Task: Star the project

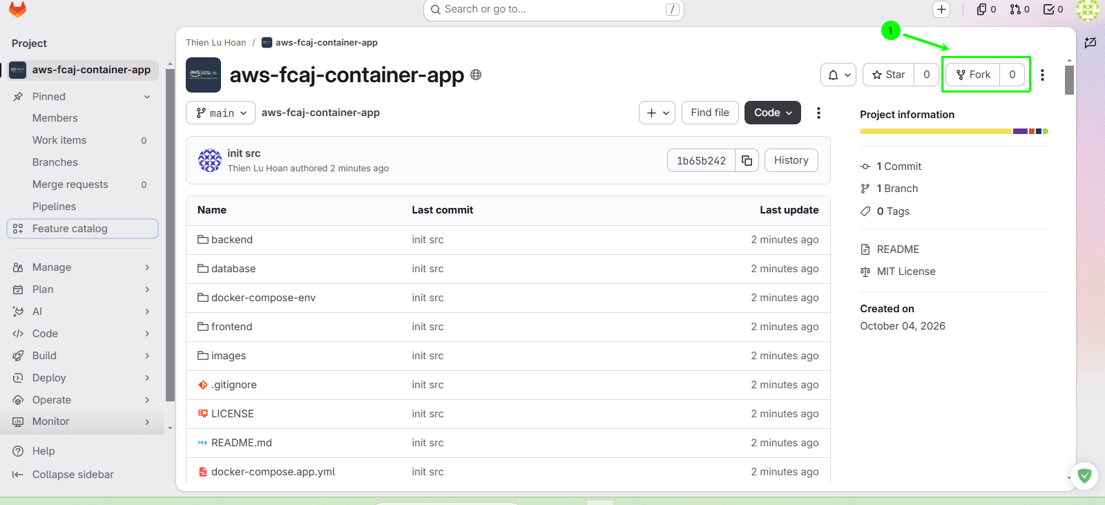Action: click(x=889, y=75)
